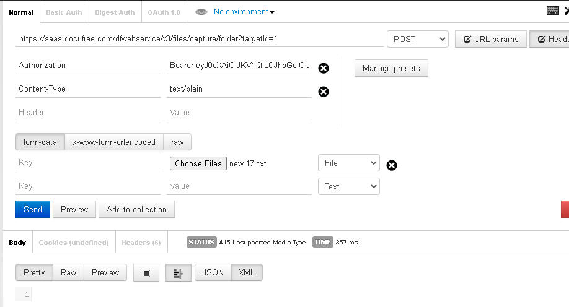Image resolution: width=569 pixels, height=307 pixels.
Task: Switch body type to x-www-form-urlencoded
Action: [114, 142]
